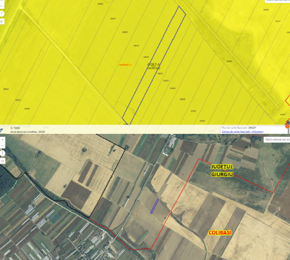Click locate target icon on lower map

point(3,160)
